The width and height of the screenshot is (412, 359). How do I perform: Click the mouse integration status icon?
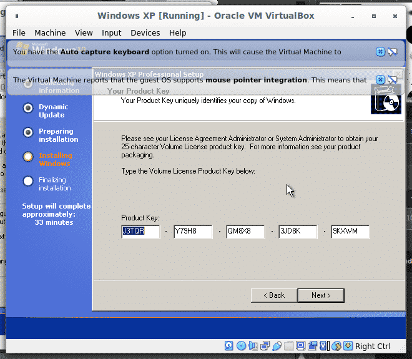(336, 346)
